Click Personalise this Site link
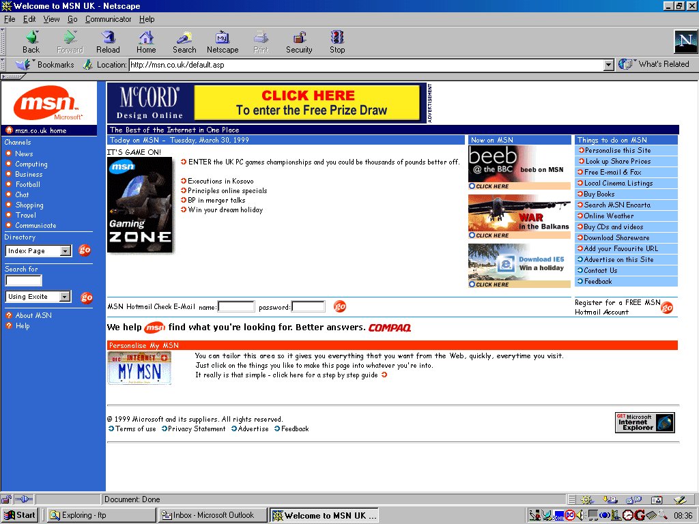Viewport: 699px width, 524px height. coord(618,151)
